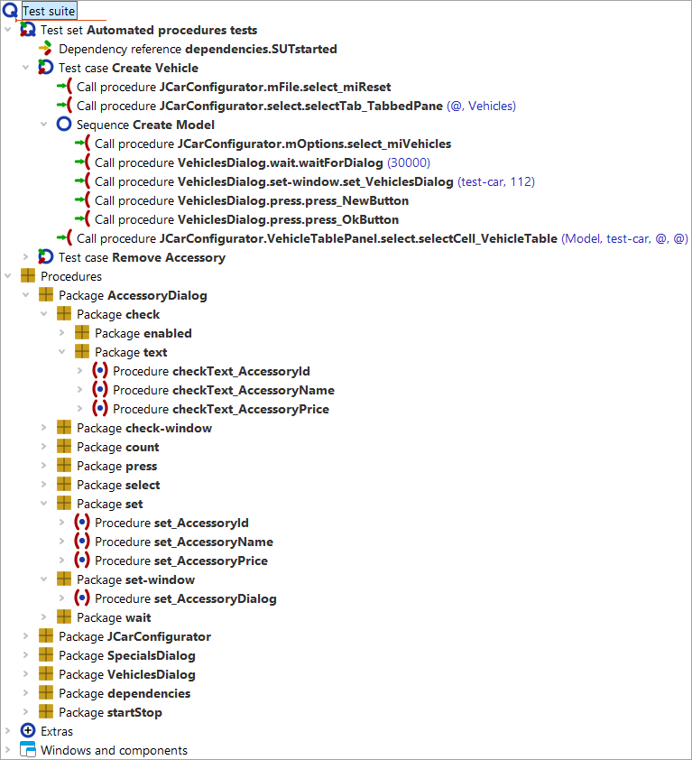
Task: Click the Test suite root node icon
Action: [10, 11]
